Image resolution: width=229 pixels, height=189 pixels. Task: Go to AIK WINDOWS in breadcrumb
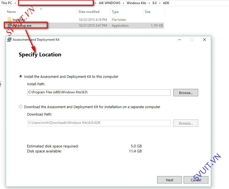[x=110, y=3]
